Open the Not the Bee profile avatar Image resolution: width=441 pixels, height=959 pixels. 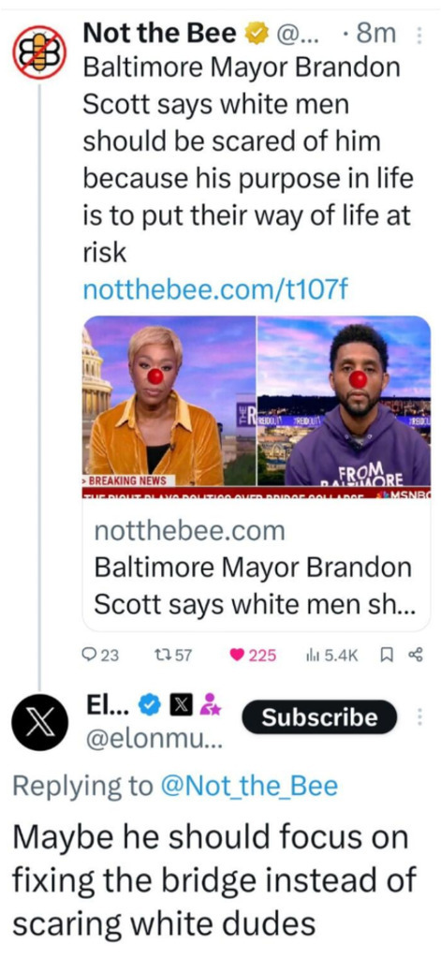pos(39,52)
